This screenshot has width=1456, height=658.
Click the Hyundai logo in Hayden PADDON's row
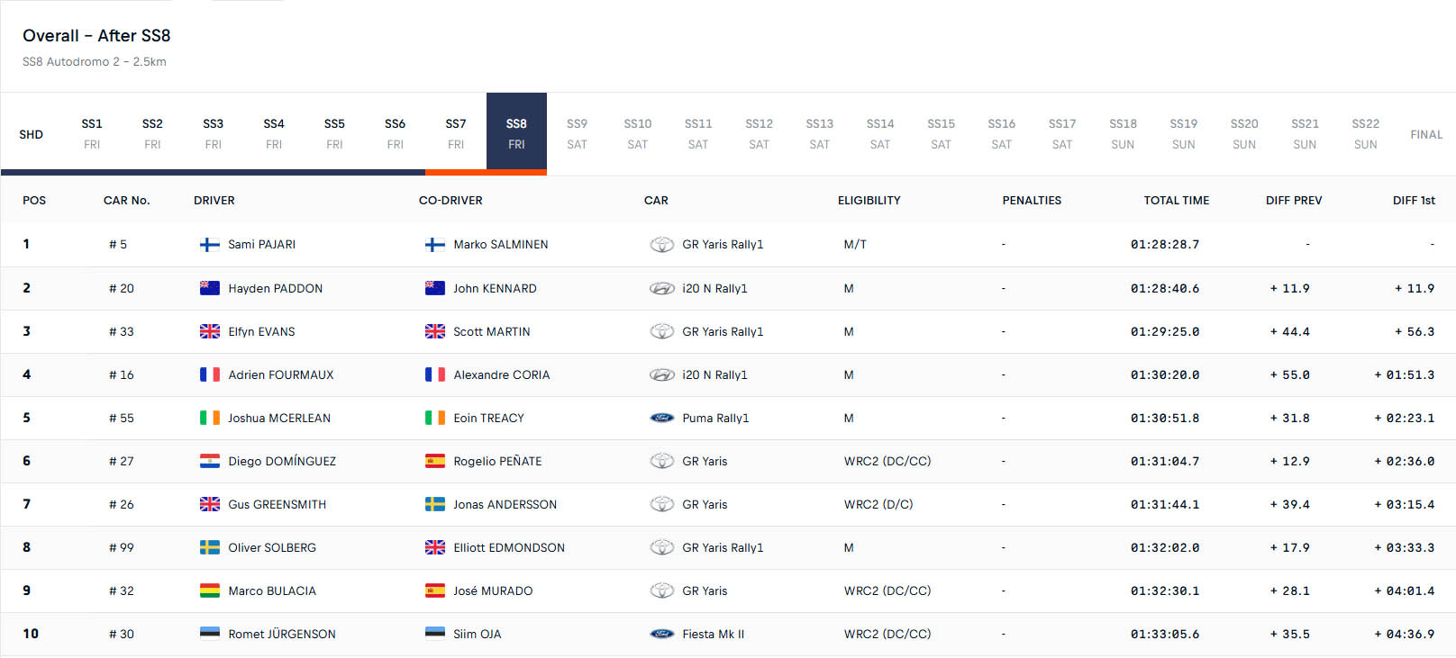tap(662, 288)
